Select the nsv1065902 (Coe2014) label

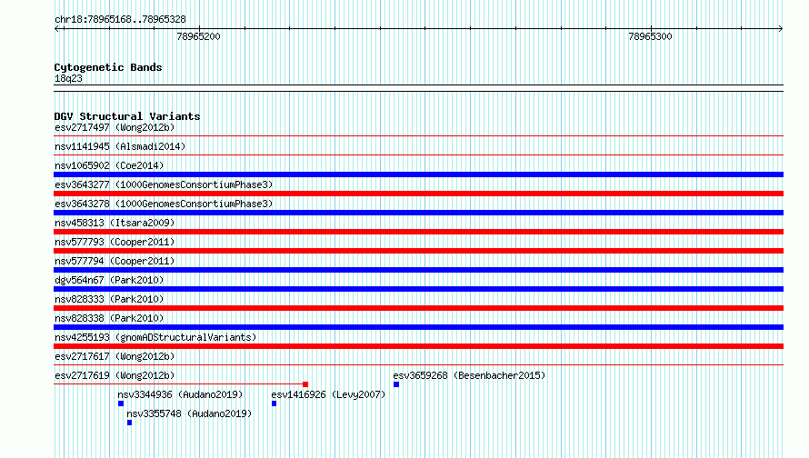(x=109, y=165)
